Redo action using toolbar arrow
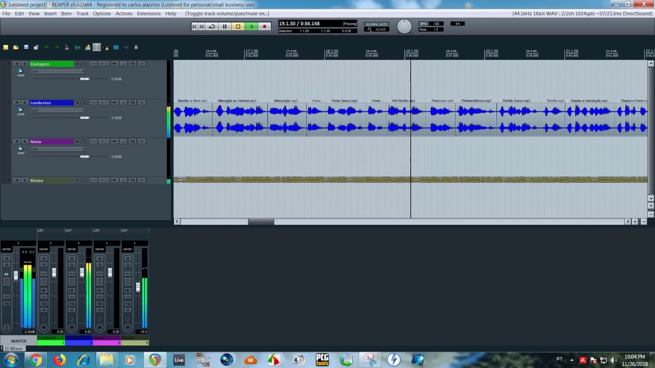Image resolution: width=655 pixels, height=368 pixels. [57, 48]
